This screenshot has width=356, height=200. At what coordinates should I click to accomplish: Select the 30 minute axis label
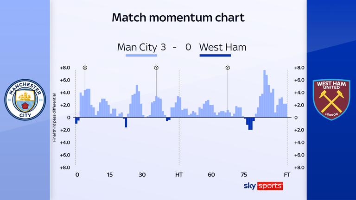tap(142, 175)
